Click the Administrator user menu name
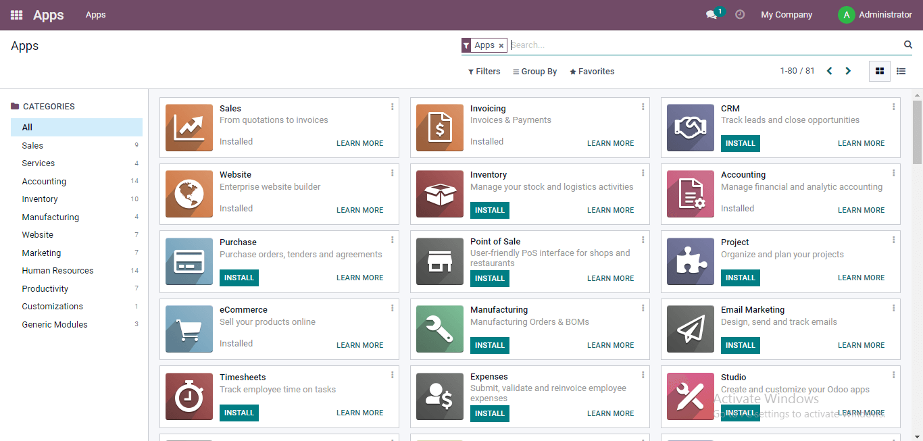Viewport: 923px width, 441px height. click(x=885, y=15)
